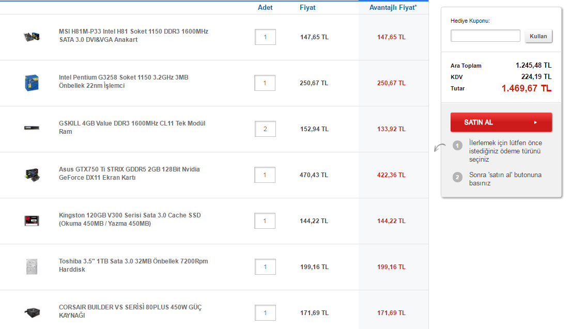The width and height of the screenshot is (571, 329).
Task: Click the Avantajlı Fiyat column header
Action: (x=393, y=8)
